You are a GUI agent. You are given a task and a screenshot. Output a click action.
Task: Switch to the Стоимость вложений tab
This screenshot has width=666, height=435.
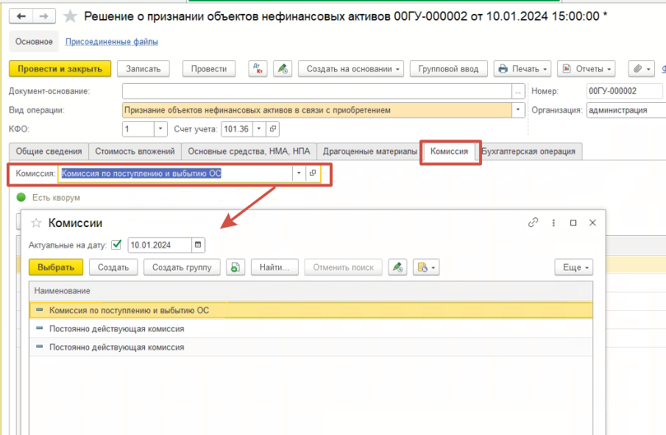point(135,151)
